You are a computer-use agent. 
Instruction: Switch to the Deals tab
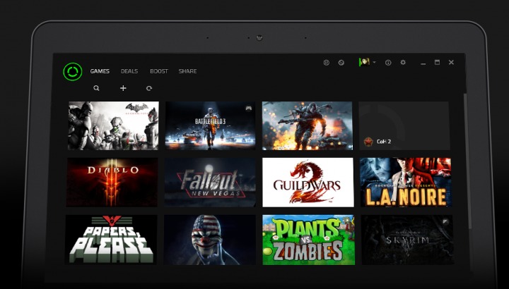[x=129, y=71]
